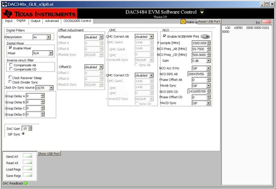
Task: Enable Clock Receiver Sleep checkbox
Action: pos(10,77)
